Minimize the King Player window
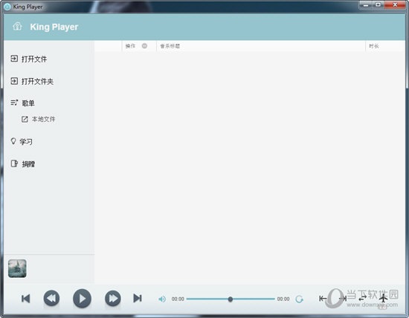The width and height of the screenshot is (409, 318). click(x=366, y=5)
